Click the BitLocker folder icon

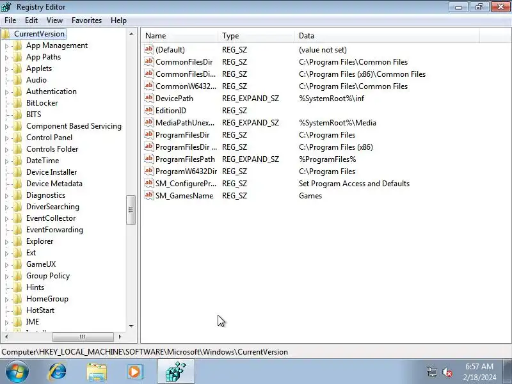click(18, 103)
